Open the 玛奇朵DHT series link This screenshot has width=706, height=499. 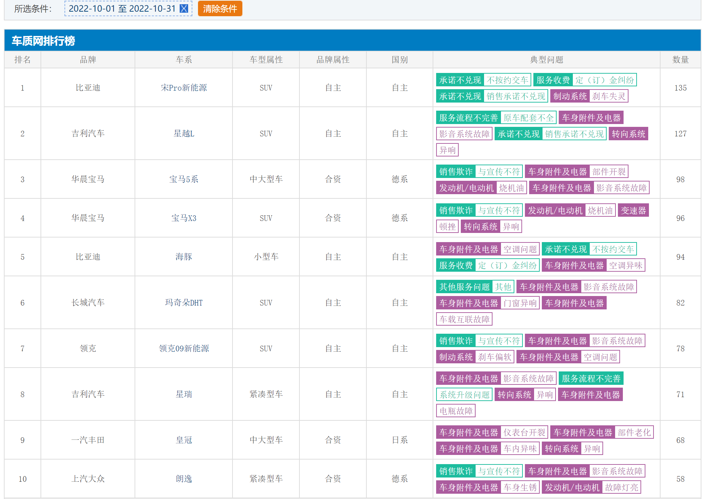point(184,303)
